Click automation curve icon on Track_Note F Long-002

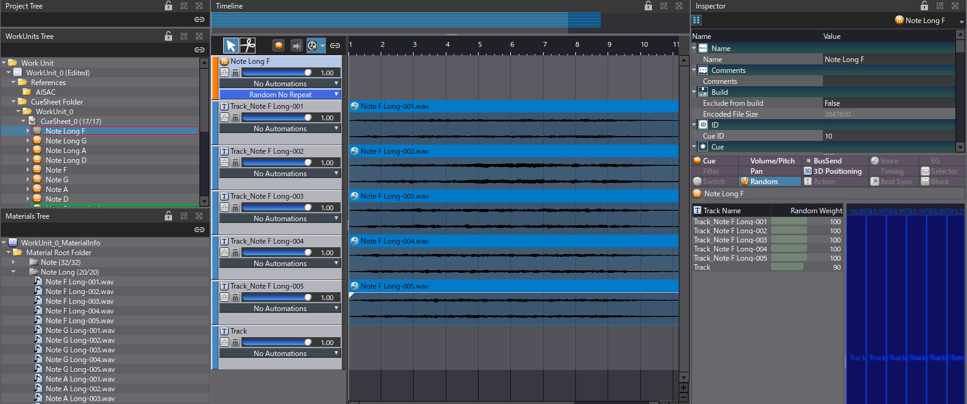[x=224, y=162]
